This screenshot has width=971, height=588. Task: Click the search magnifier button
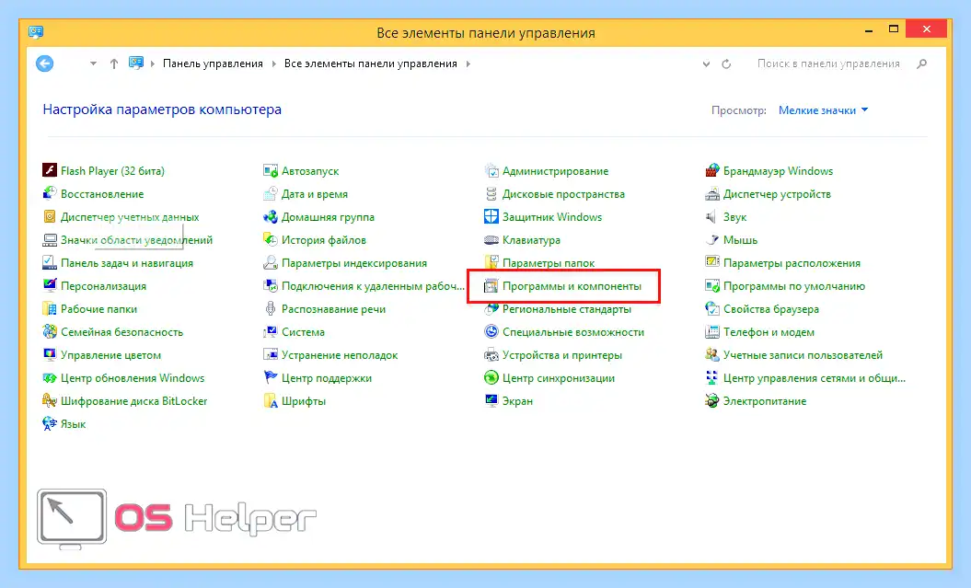[922, 63]
